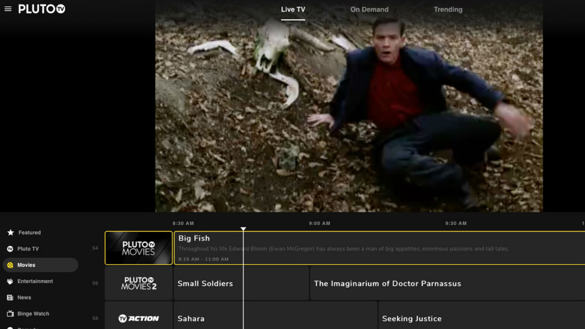The height and width of the screenshot is (329, 585).
Task: Click the Binge Watch TV icon
Action: [10, 314]
